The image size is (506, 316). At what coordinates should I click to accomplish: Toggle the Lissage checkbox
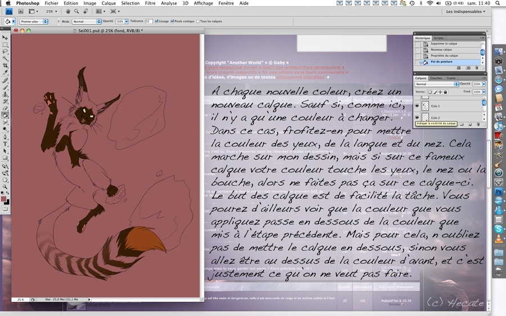(x=156, y=21)
